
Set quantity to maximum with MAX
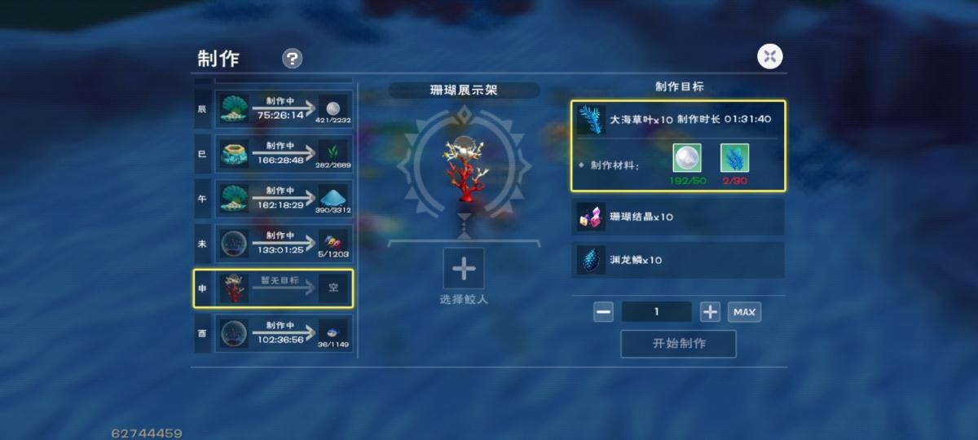[x=744, y=312]
